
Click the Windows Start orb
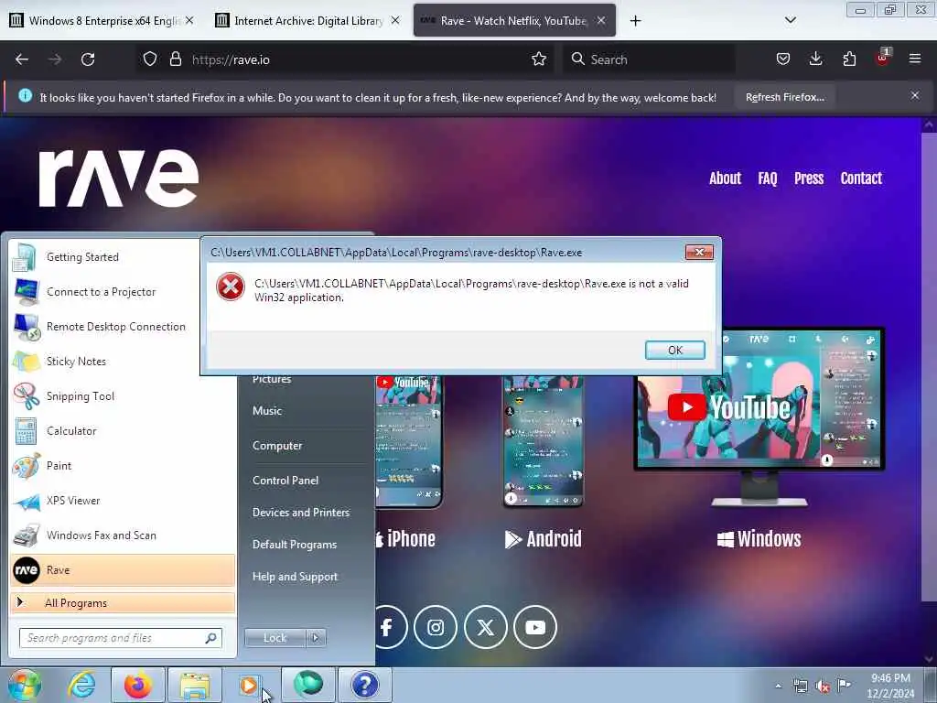[x=25, y=685]
